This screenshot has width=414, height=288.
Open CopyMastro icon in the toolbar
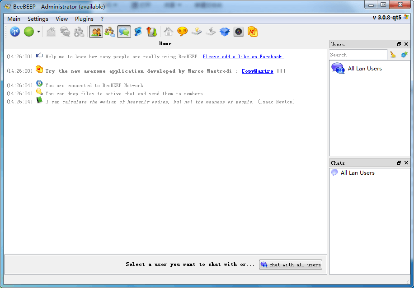click(253, 32)
